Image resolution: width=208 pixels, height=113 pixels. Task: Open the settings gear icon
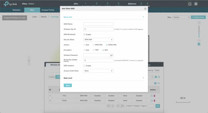(x=196, y=4)
